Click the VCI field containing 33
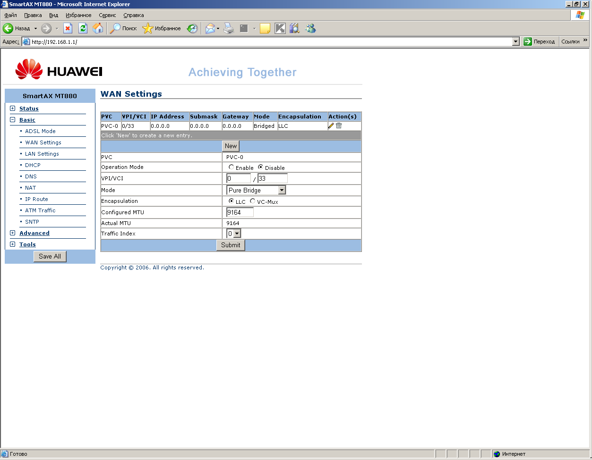 [x=273, y=178]
